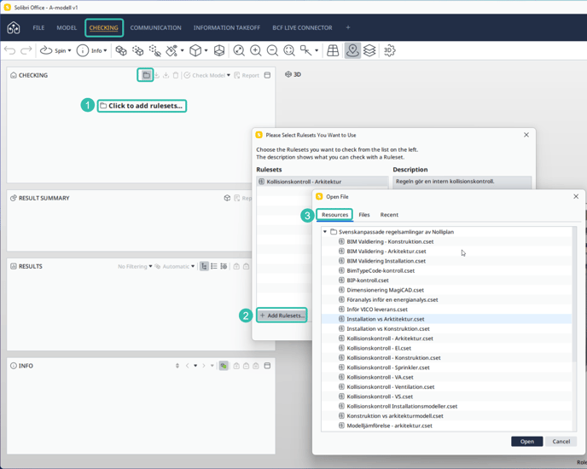Switch to the CHECKING tab
Image resolution: width=587 pixels, height=469 pixels.
point(104,27)
